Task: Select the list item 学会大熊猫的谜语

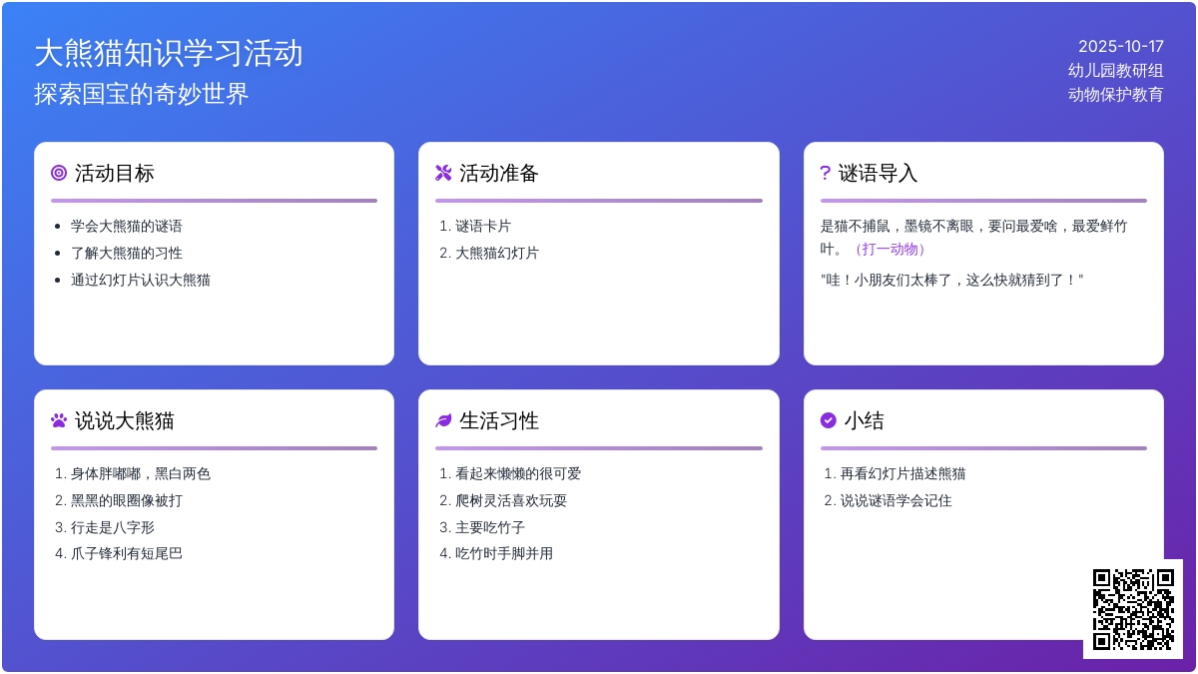Action: [x=127, y=227]
